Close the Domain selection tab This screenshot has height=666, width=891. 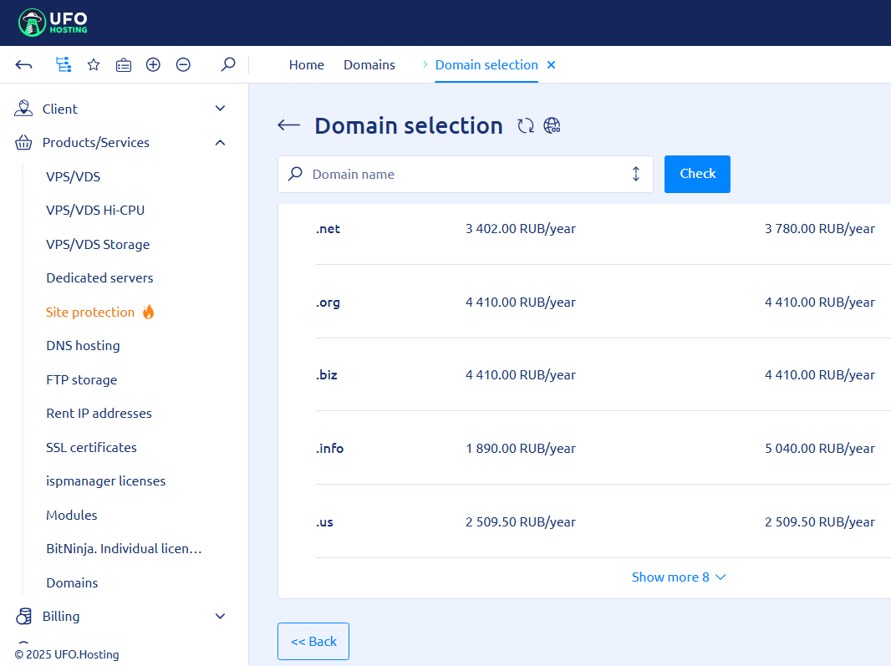[x=551, y=64]
